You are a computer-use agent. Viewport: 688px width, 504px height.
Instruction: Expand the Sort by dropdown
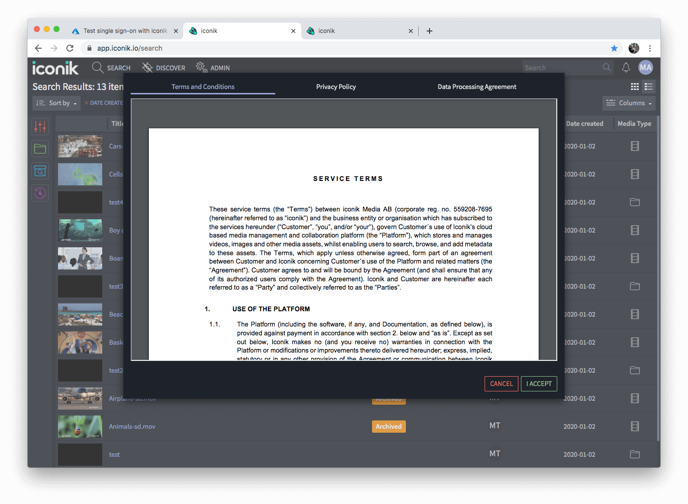57,103
